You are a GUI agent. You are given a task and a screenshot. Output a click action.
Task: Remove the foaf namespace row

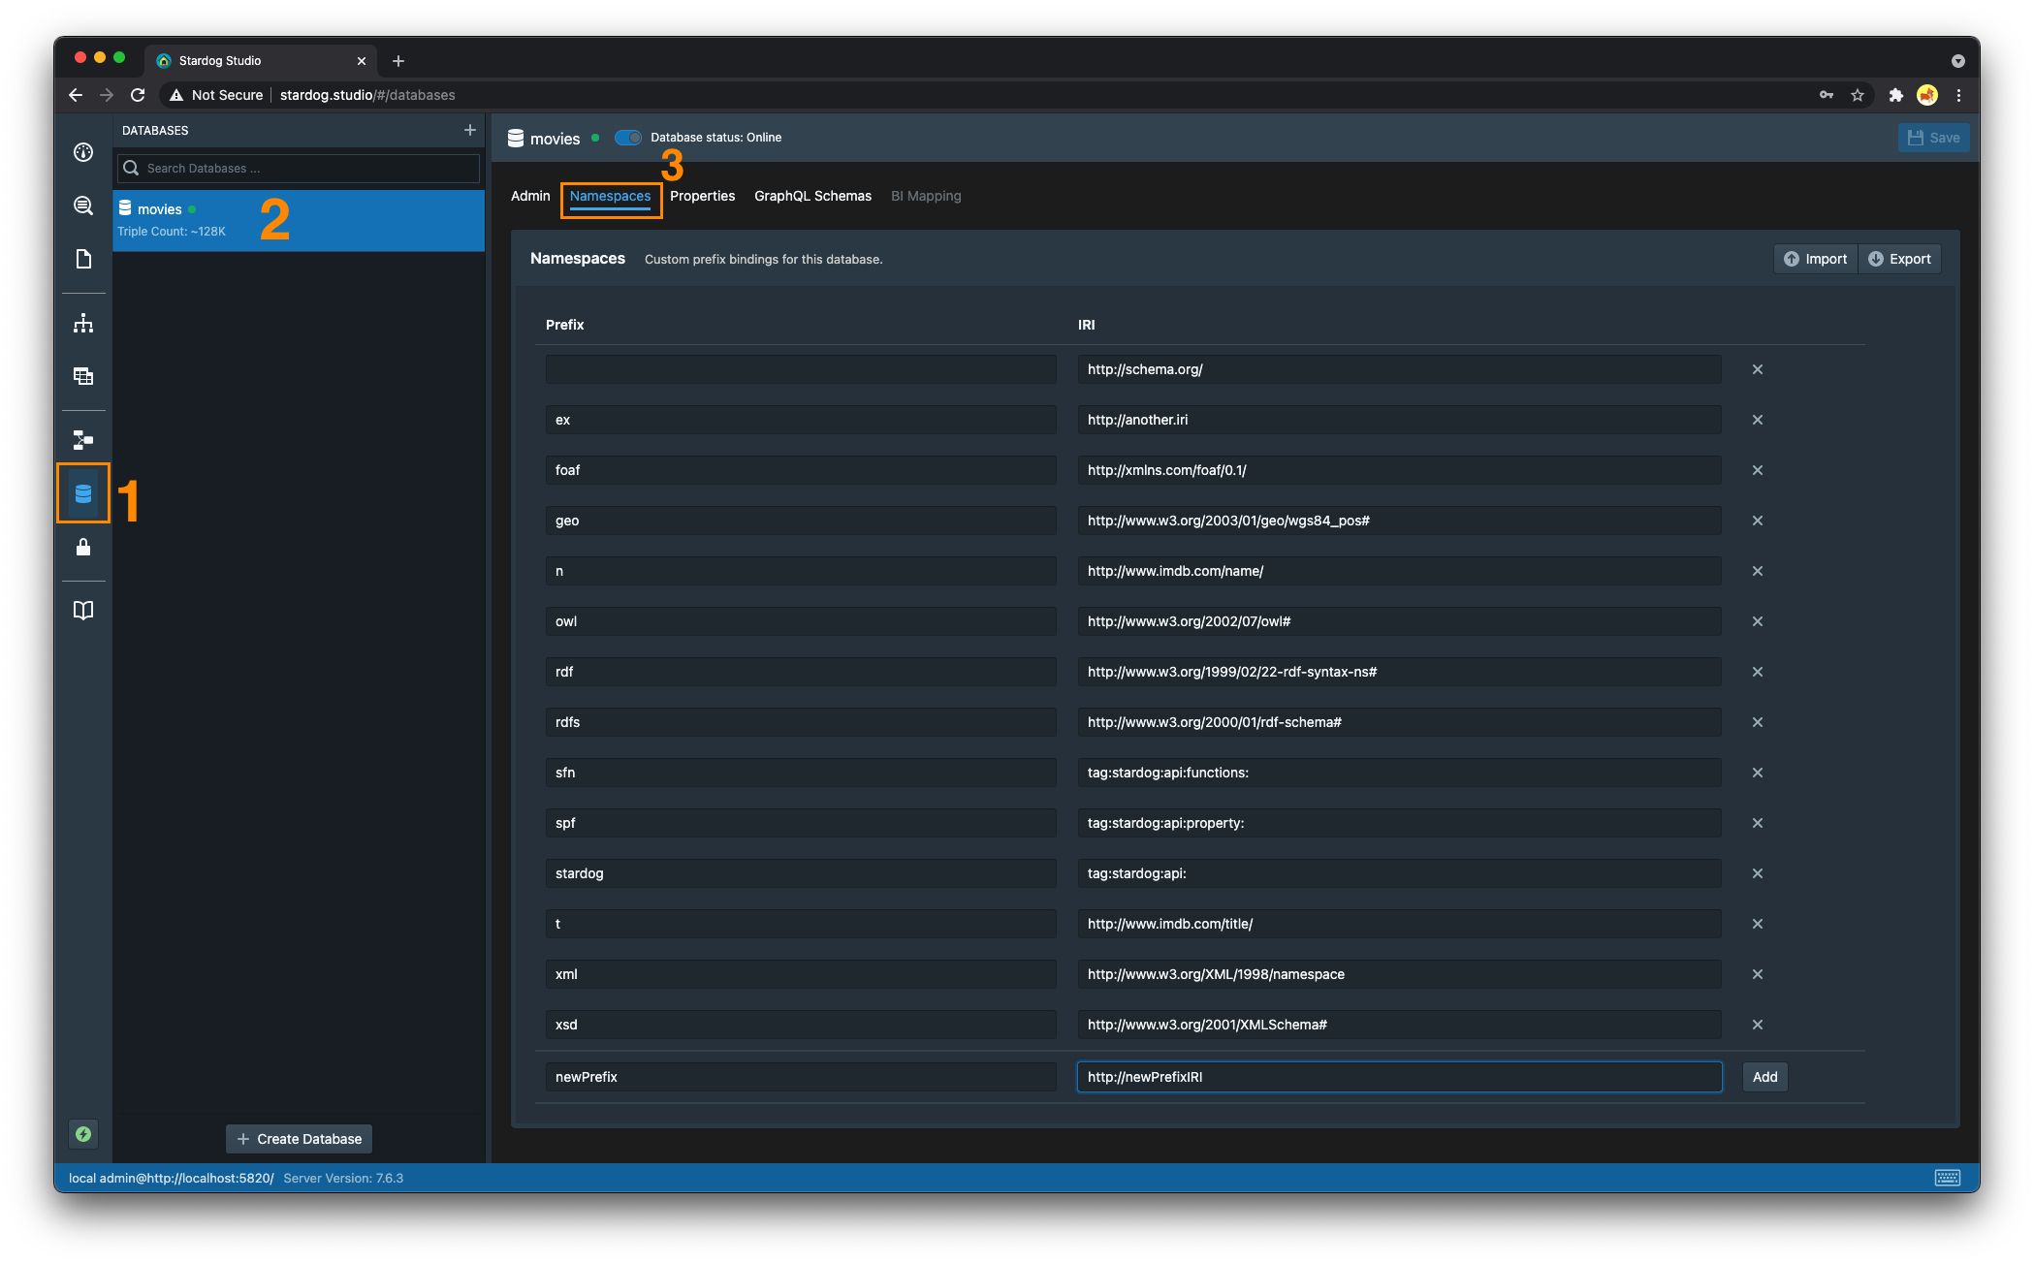(1757, 470)
